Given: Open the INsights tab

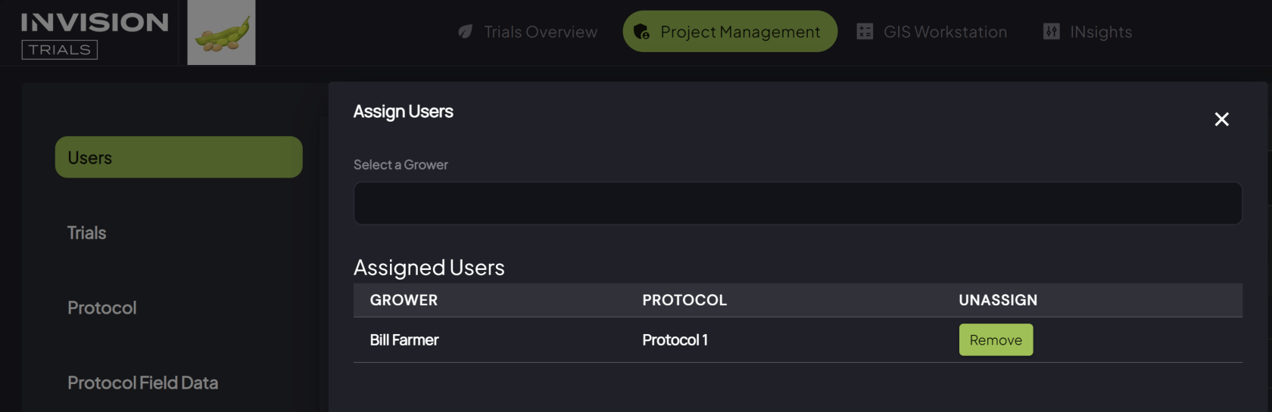Looking at the screenshot, I should coord(1088,32).
